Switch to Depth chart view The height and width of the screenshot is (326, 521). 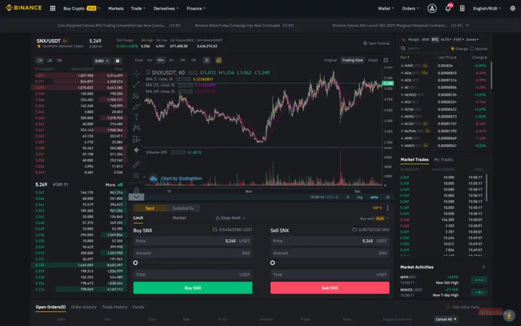[x=373, y=60]
